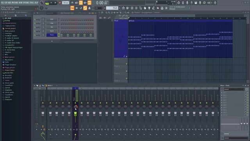
Task: Click the microphone recording icon in top toolbar
Action: tap(187, 3)
